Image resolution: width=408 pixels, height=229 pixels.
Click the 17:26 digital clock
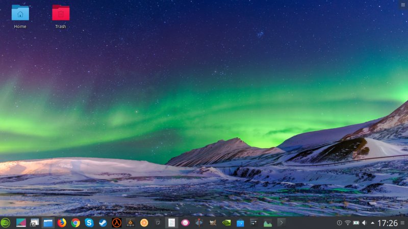(x=388, y=223)
